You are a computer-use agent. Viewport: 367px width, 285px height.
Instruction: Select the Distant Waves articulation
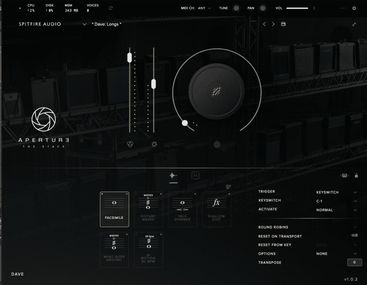(148, 210)
